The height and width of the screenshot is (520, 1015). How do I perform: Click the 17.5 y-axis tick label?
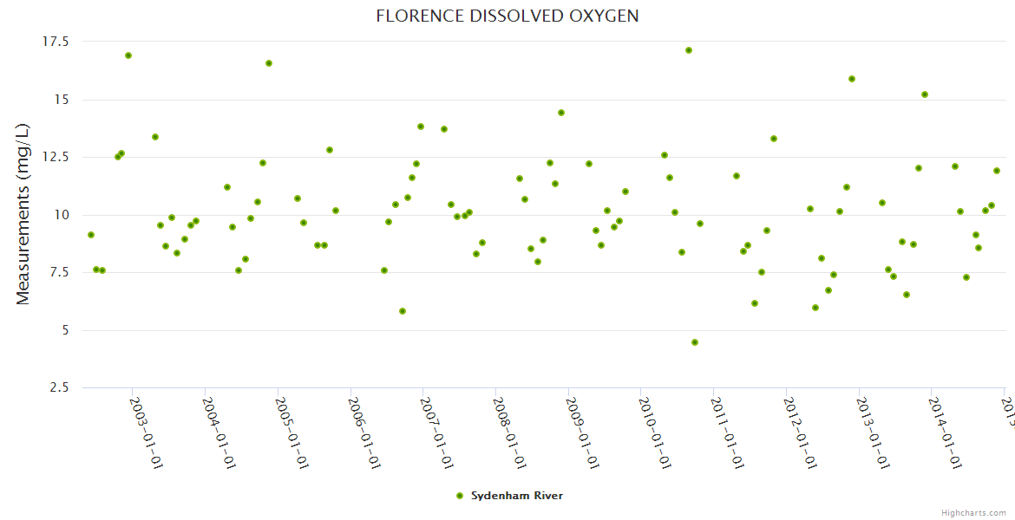pyautogui.click(x=57, y=42)
